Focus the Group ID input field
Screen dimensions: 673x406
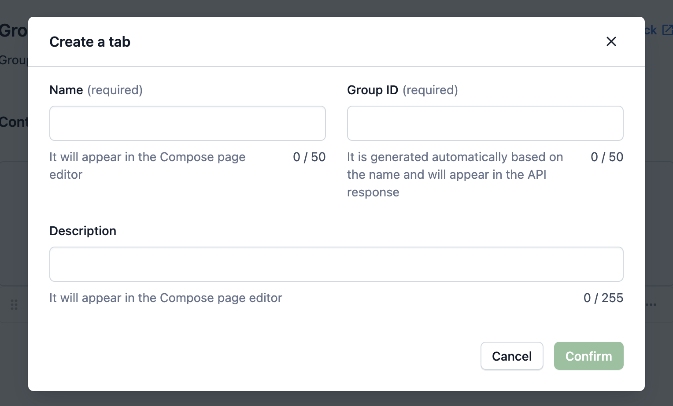pyautogui.click(x=485, y=123)
